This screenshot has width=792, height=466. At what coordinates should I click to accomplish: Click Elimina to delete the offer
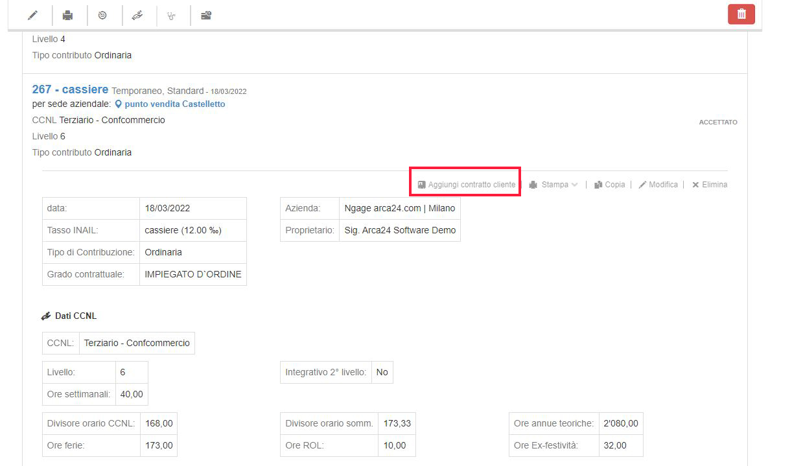click(714, 185)
